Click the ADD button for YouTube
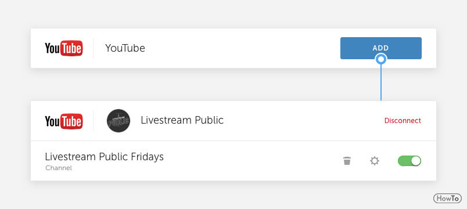 [x=380, y=48]
